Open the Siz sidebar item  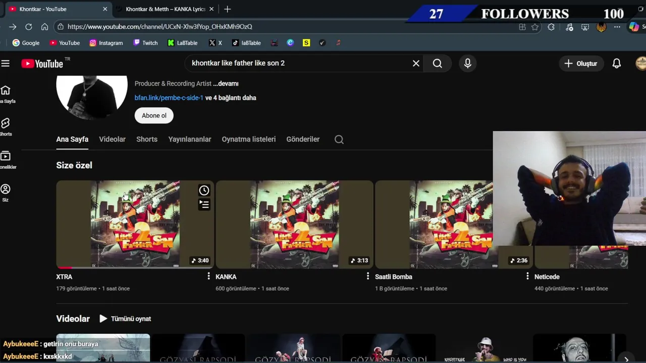(x=6, y=193)
